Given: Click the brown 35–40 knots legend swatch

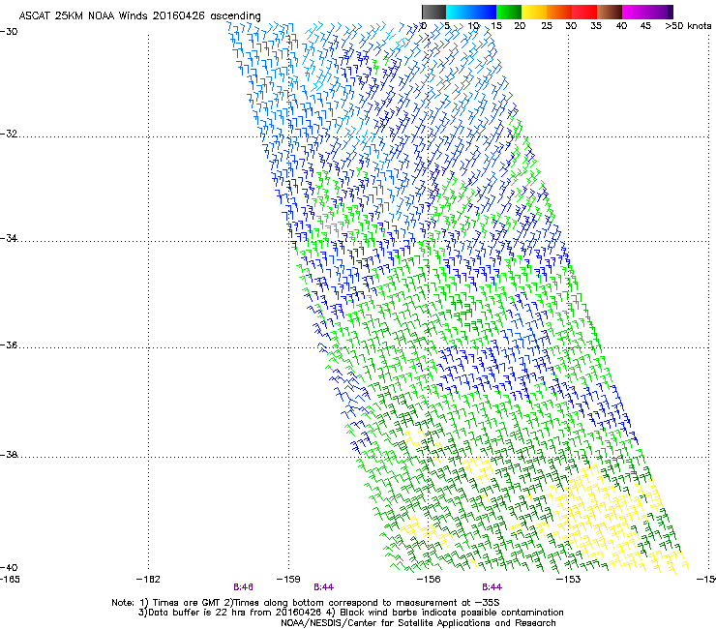Looking at the screenshot, I should point(610,12).
